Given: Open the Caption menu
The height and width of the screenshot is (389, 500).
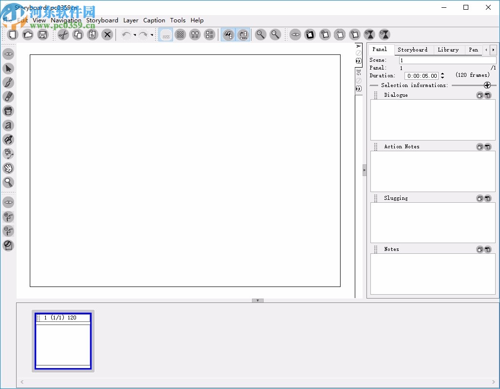Looking at the screenshot, I should pos(154,20).
